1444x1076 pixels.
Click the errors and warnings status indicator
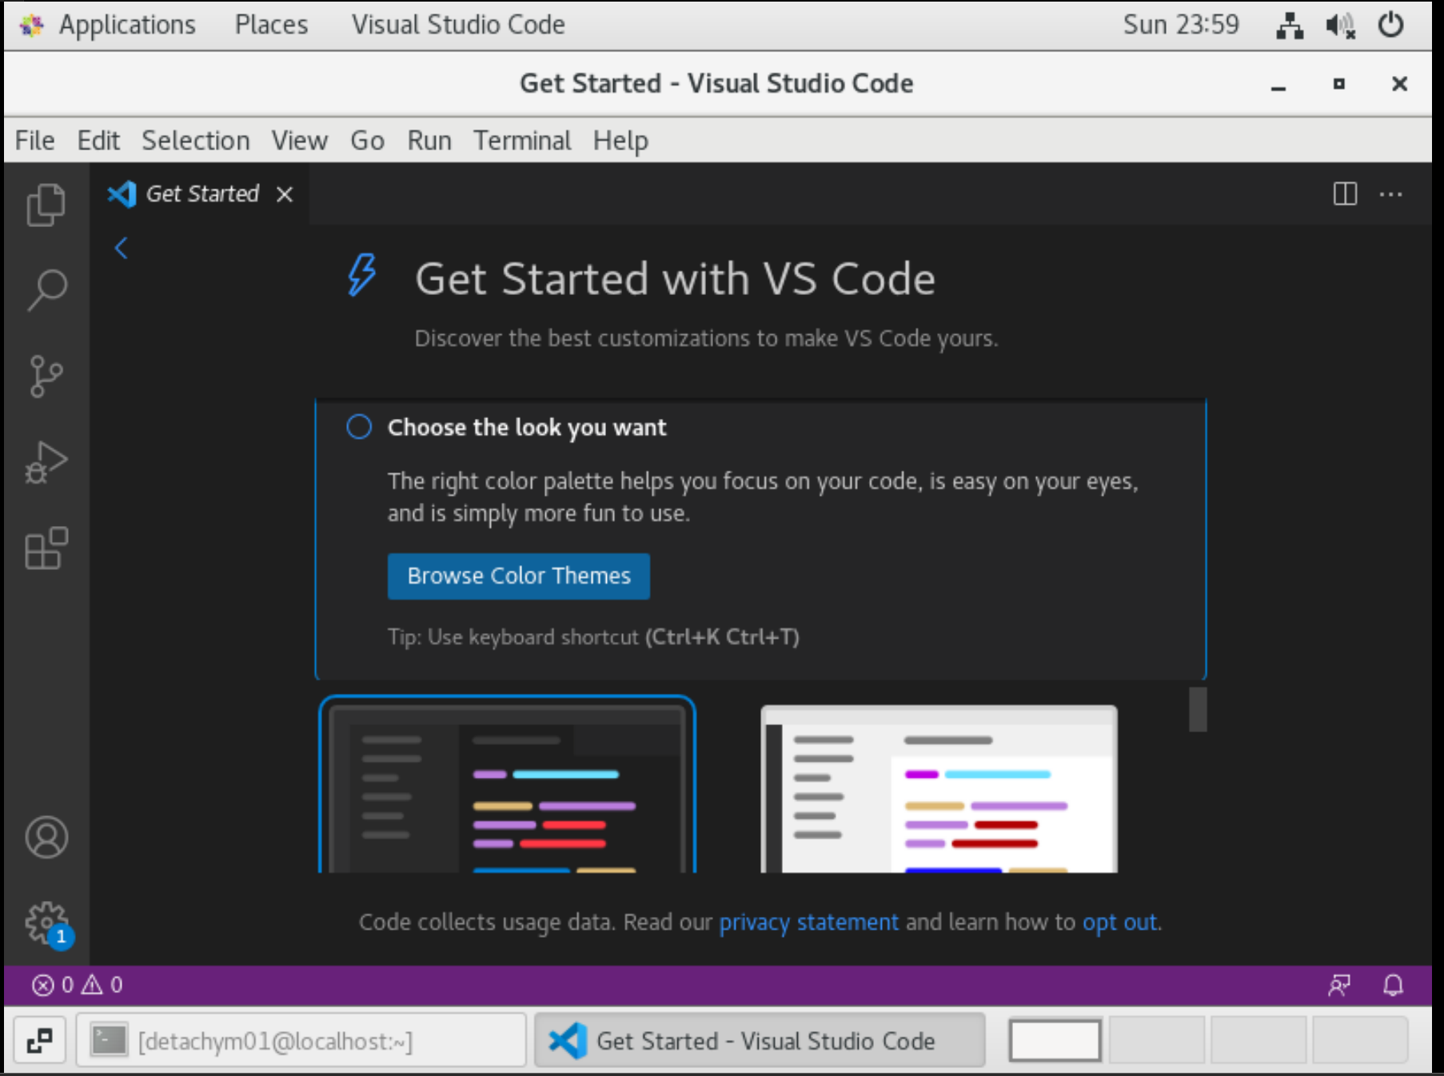pos(78,985)
